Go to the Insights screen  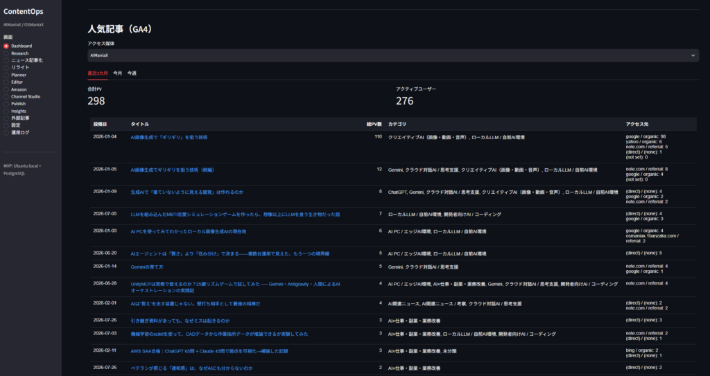[15, 111]
